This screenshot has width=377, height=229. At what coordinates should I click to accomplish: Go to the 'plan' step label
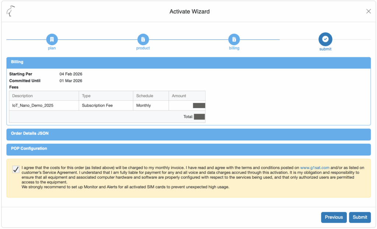tap(52, 48)
